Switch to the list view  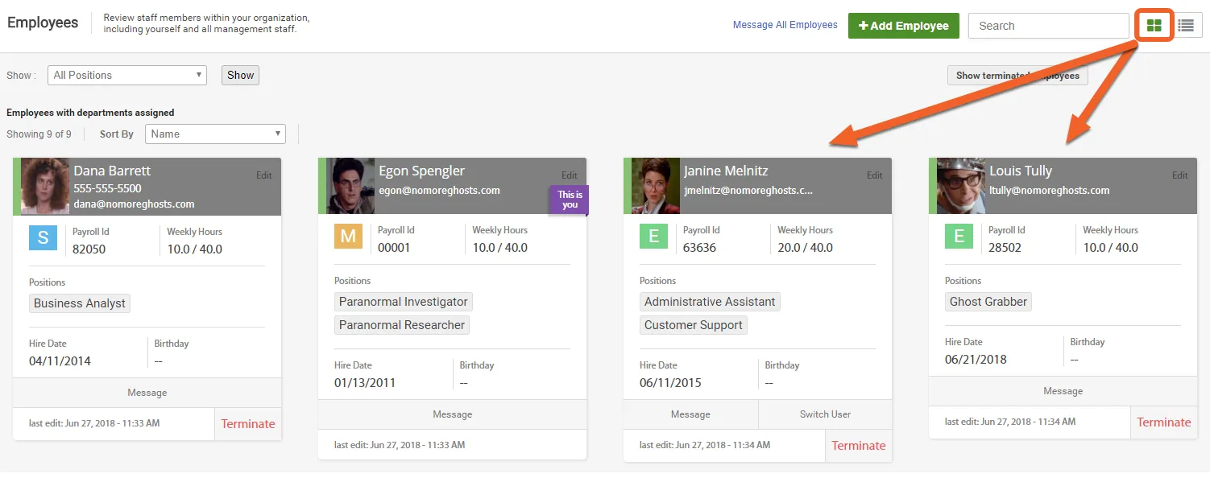[1186, 26]
